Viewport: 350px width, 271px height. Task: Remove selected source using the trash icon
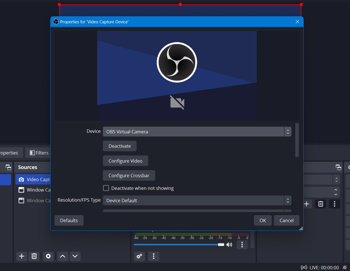coord(34,256)
